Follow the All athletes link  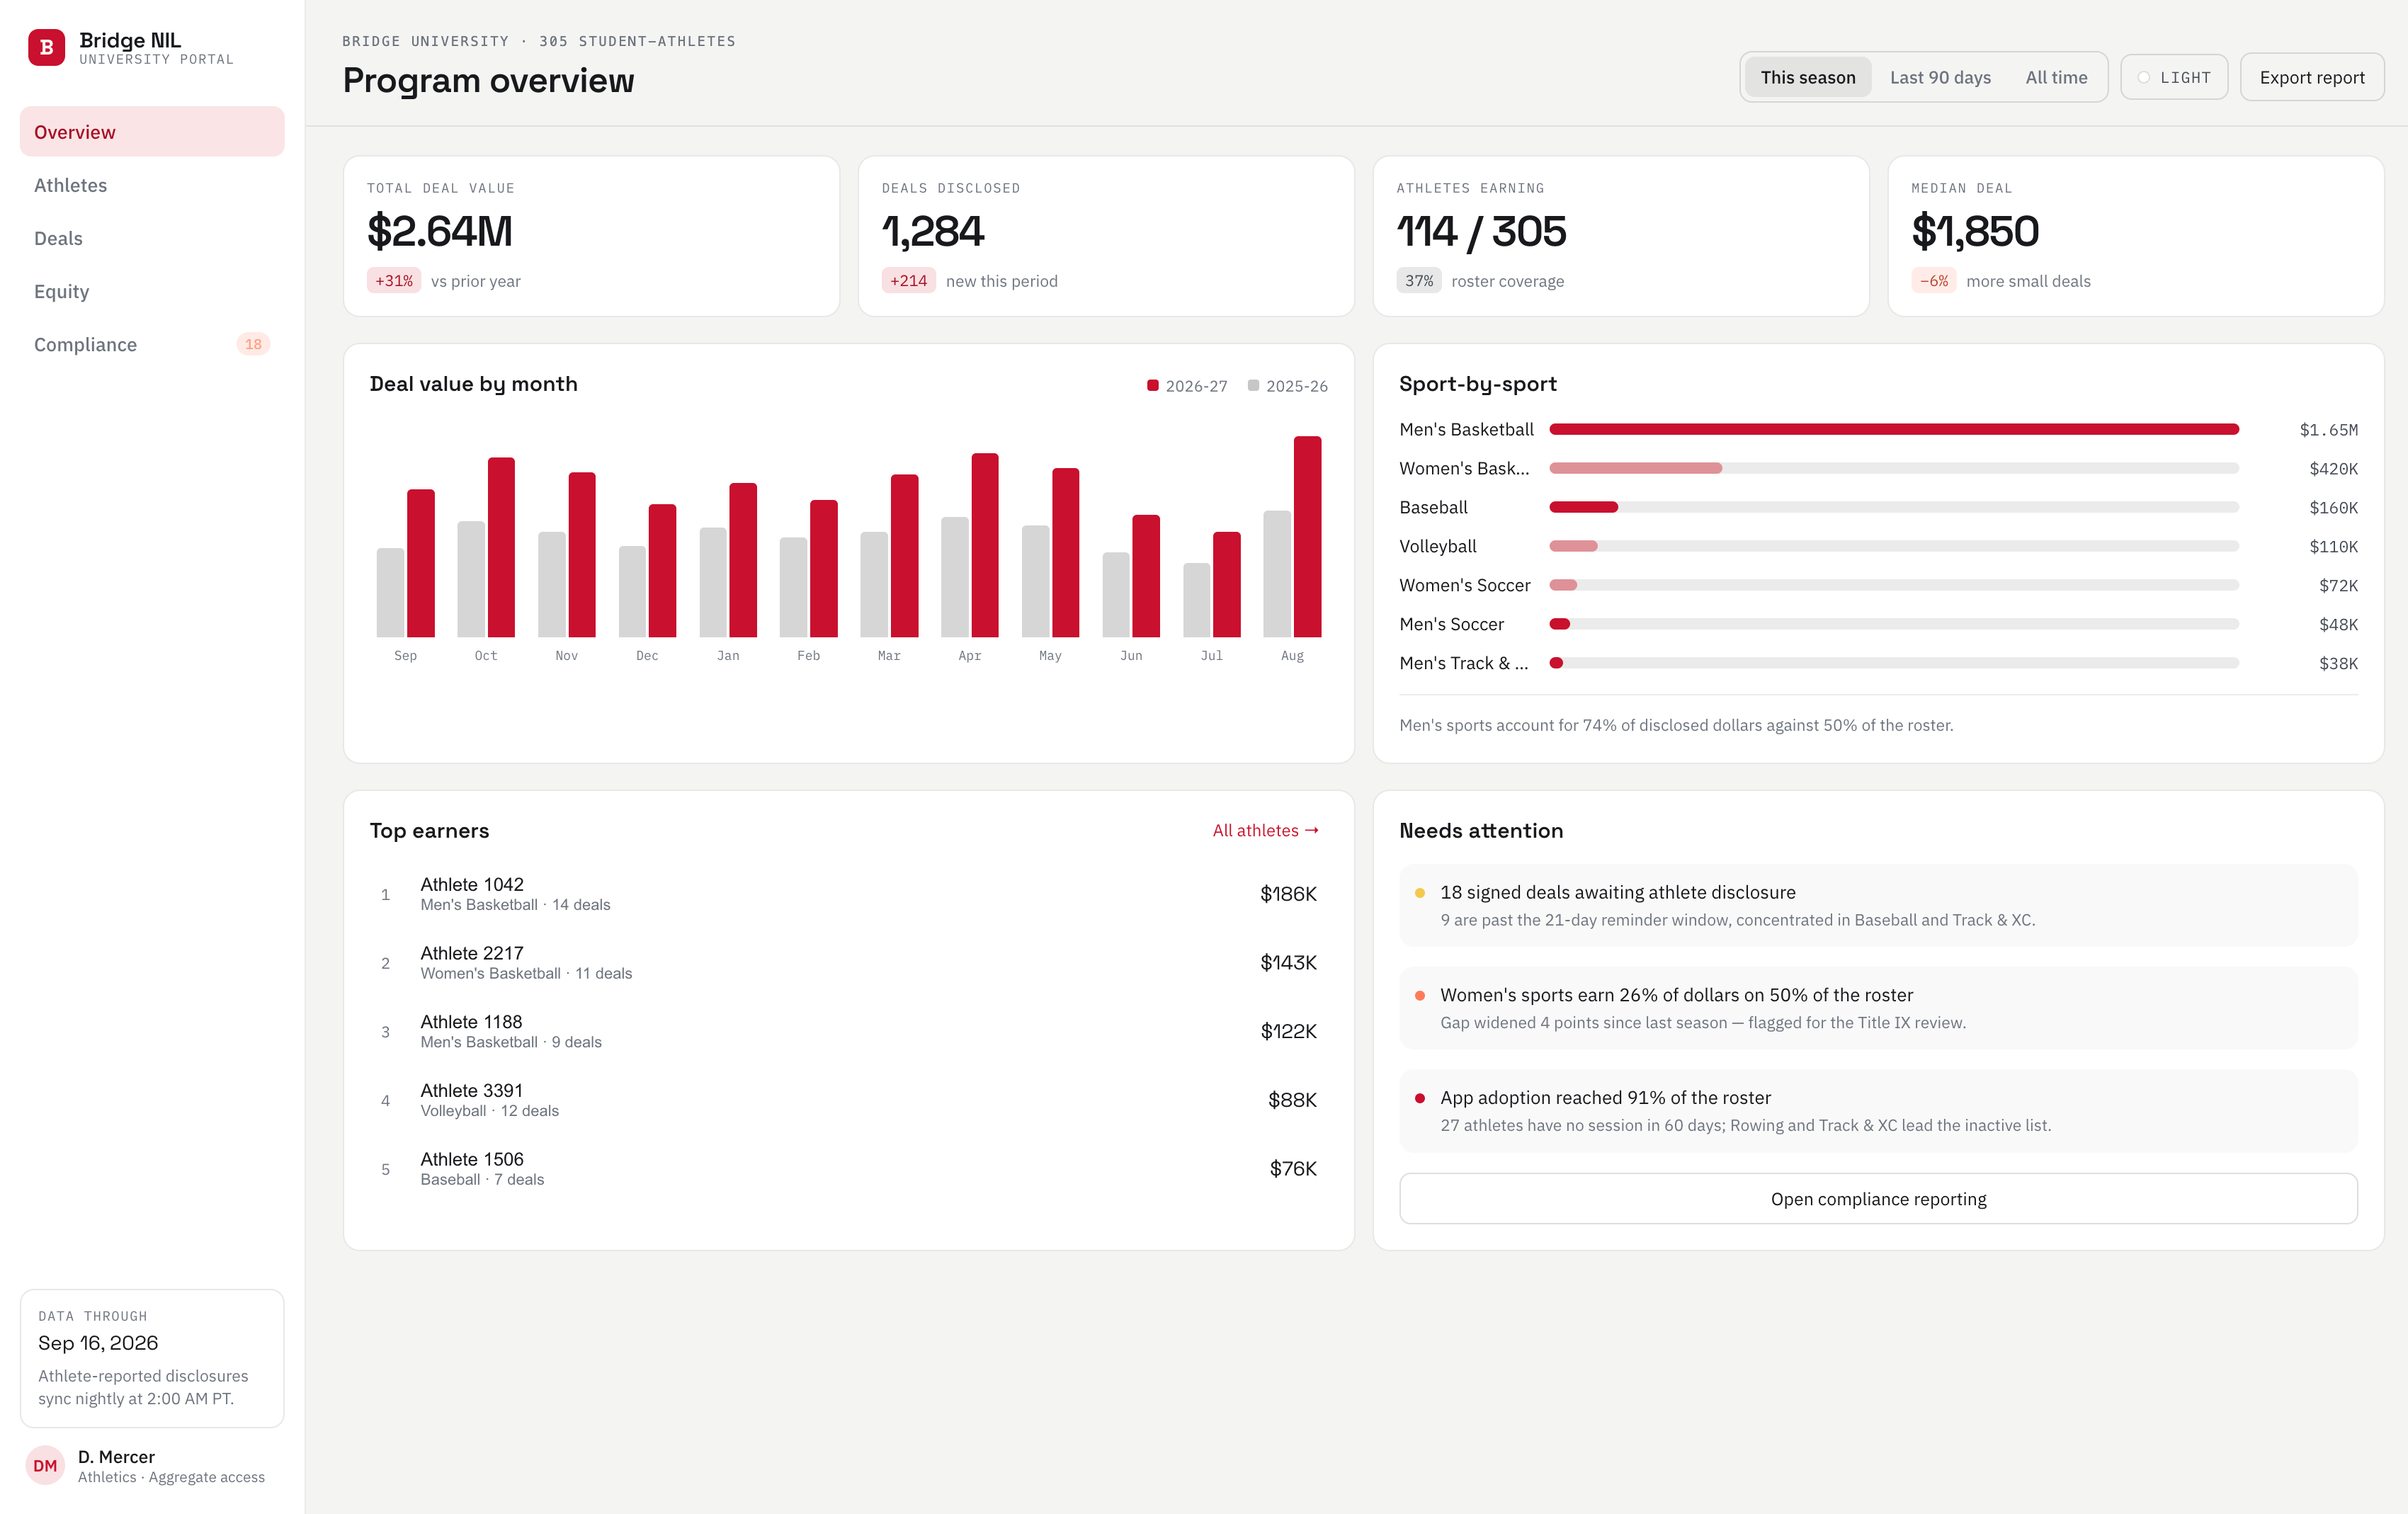[1265, 830]
